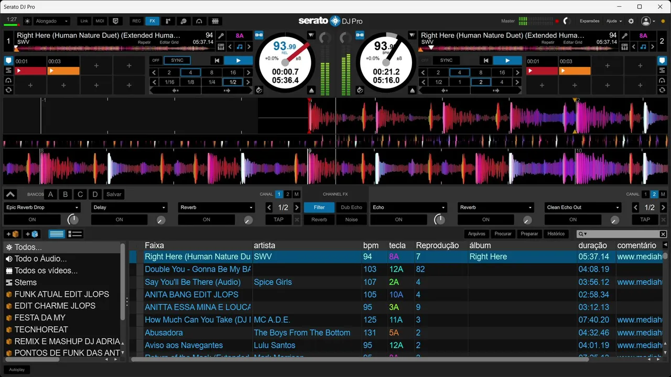Image resolution: width=671 pixels, height=377 pixels.
Task: Open Delay effect dropdown
Action: click(129, 207)
